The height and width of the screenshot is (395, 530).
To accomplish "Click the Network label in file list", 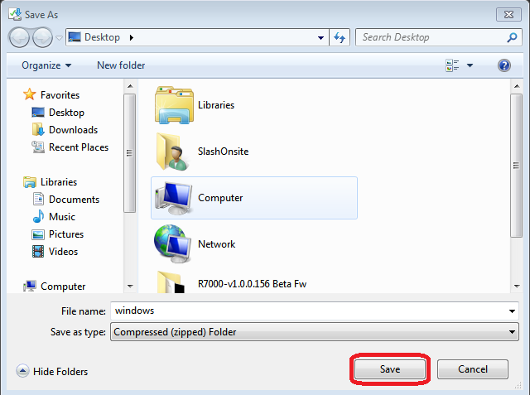I will (x=217, y=244).
